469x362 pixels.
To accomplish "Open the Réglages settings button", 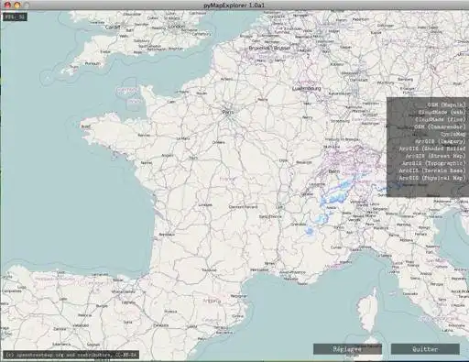I will [347, 349].
